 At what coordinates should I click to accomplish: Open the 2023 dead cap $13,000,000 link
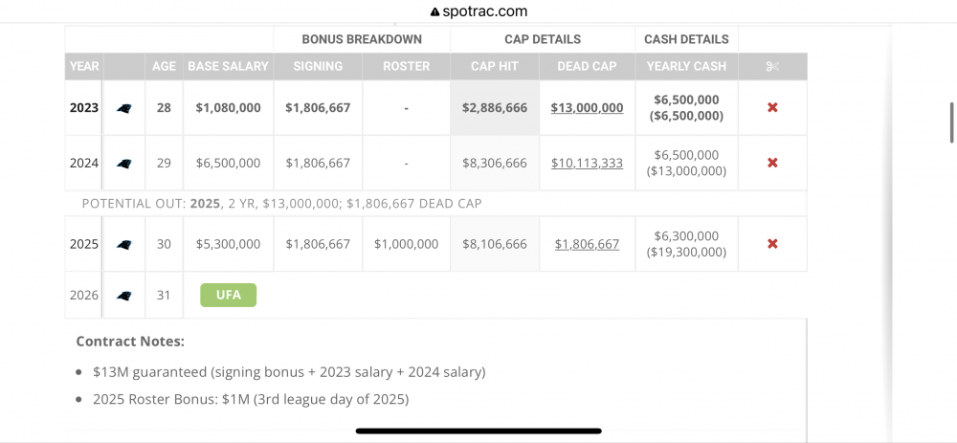(x=587, y=108)
